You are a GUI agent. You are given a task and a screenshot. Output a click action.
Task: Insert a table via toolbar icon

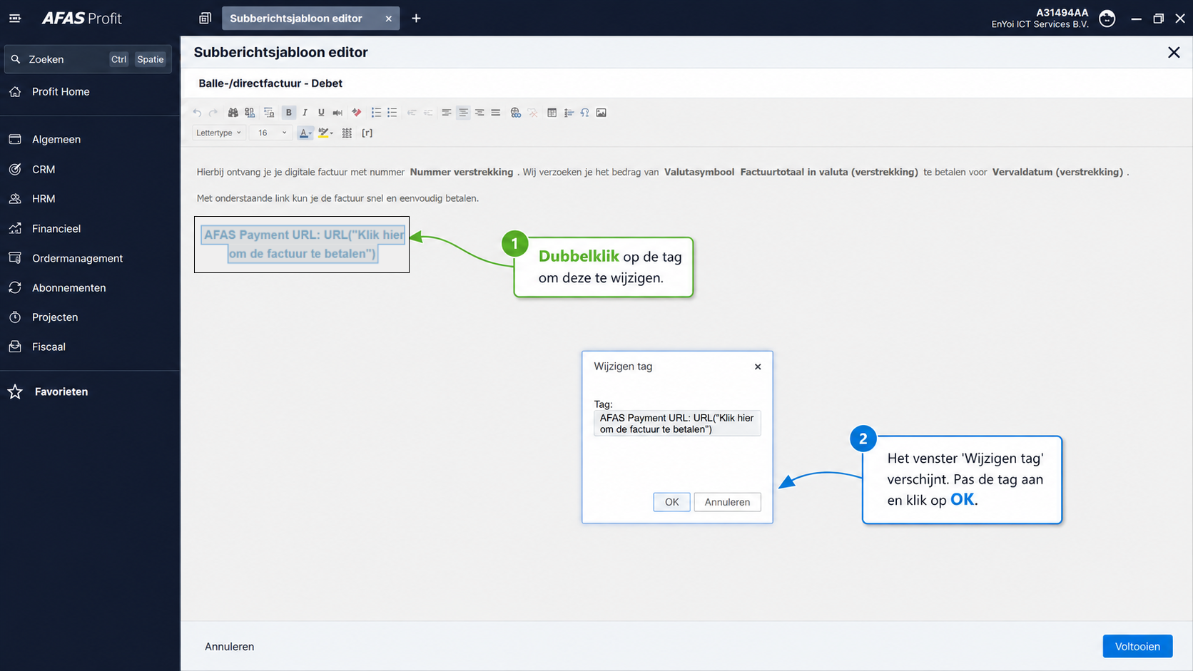552,113
